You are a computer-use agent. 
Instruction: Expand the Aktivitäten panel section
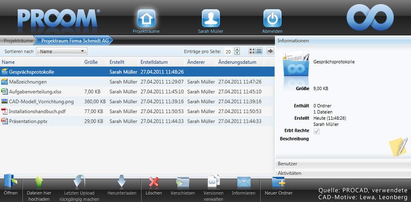[x=343, y=173]
